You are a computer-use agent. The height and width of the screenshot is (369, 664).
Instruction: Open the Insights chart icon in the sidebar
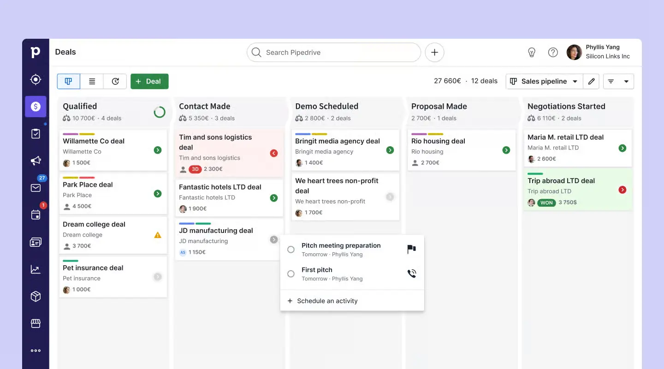tap(36, 269)
